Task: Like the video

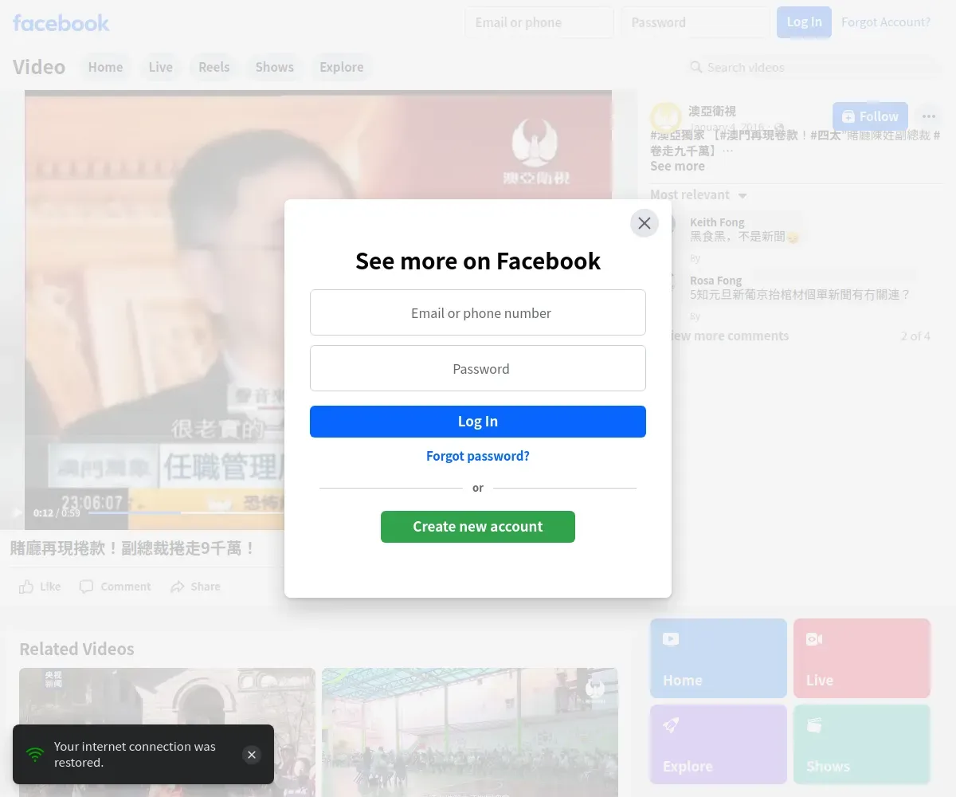Action: tap(40, 587)
